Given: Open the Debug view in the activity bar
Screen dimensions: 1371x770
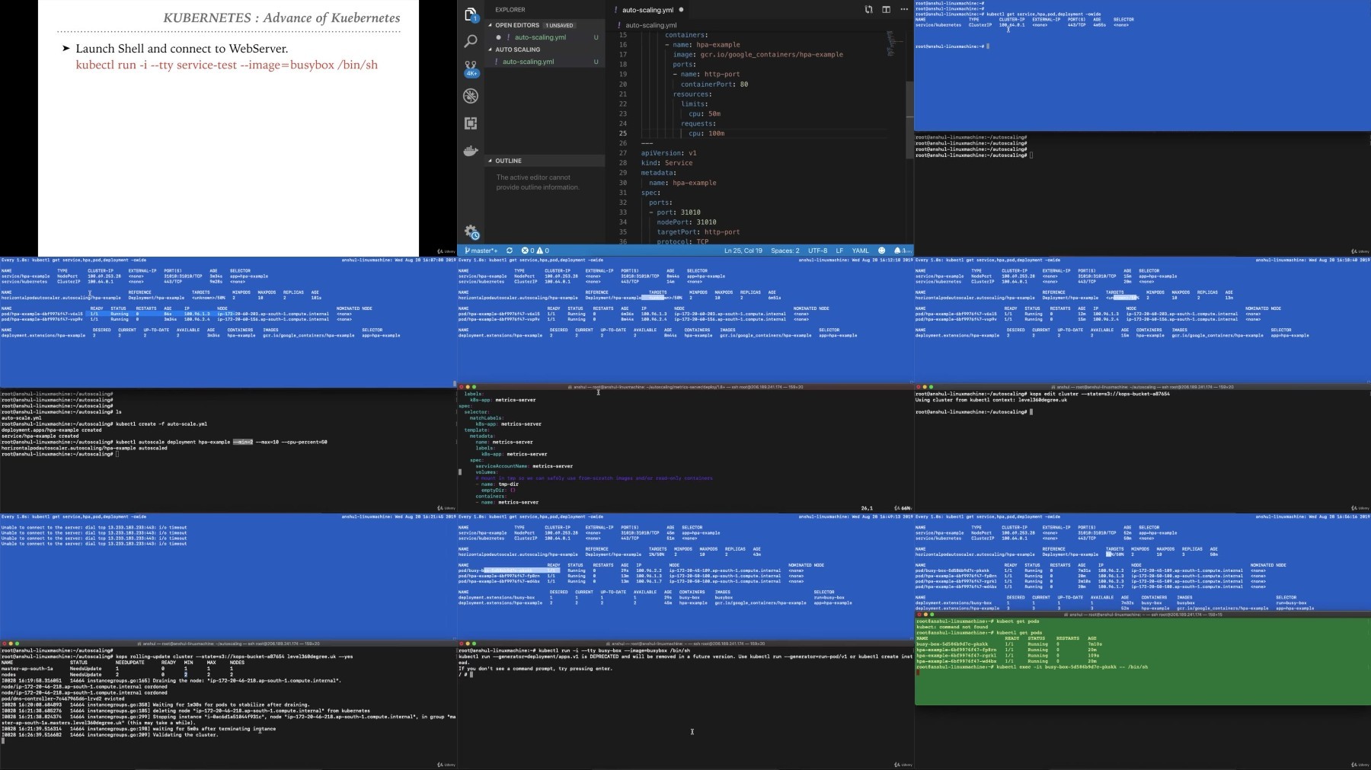Looking at the screenshot, I should 471,95.
